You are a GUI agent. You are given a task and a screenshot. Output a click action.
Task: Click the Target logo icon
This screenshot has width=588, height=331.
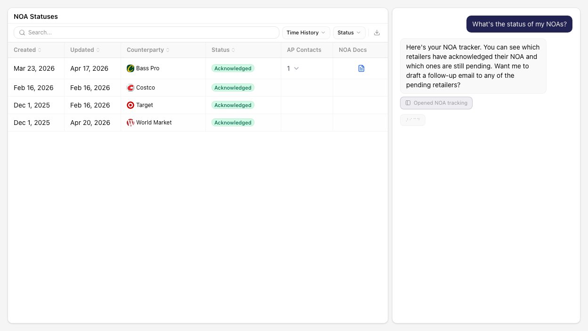[x=131, y=105]
